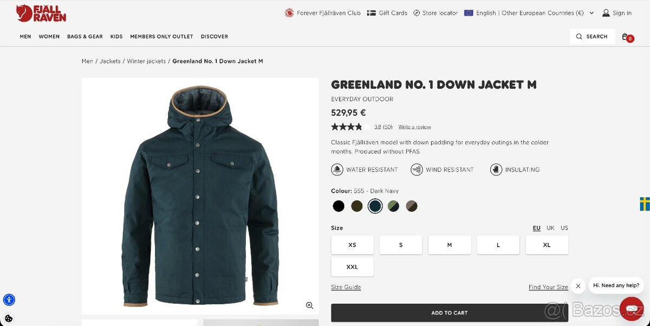Viewport: 650px width, 326px height.
Task: Open the Size Guide link
Action: [346, 287]
